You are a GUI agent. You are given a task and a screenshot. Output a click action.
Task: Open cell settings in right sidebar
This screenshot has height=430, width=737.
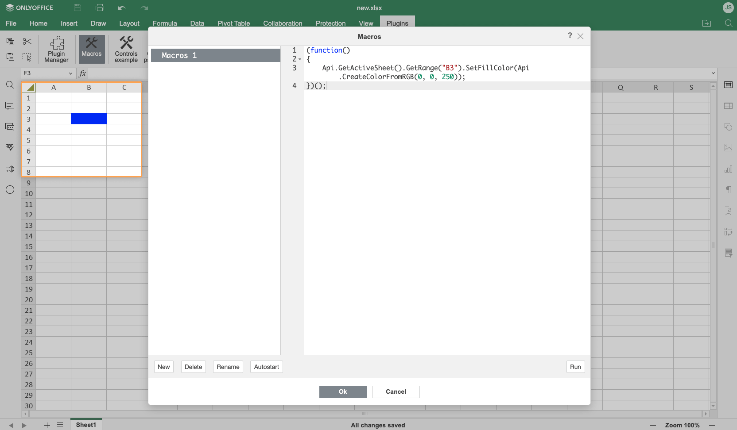coord(728,84)
